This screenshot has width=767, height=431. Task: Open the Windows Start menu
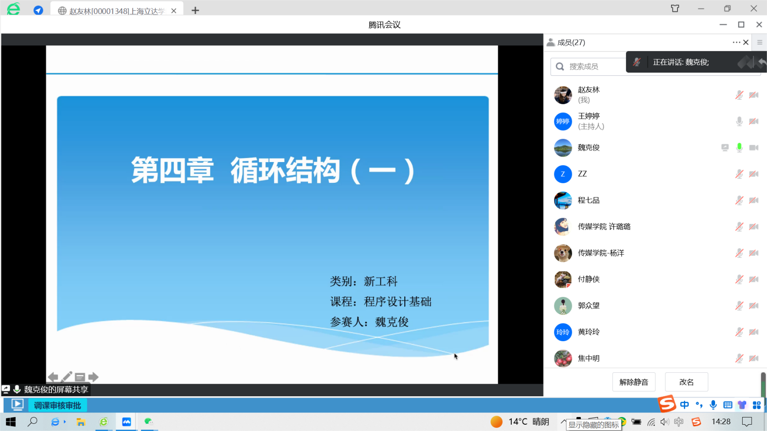11,422
